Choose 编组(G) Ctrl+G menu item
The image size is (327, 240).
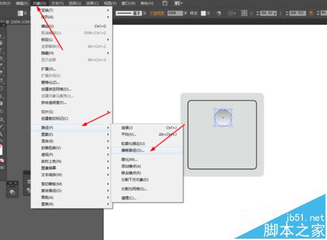(72, 26)
